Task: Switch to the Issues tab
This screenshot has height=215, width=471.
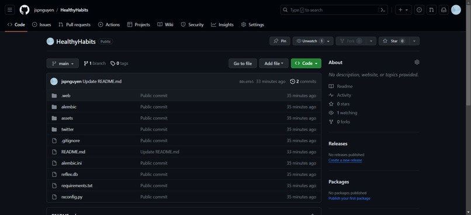Action: click(x=41, y=24)
